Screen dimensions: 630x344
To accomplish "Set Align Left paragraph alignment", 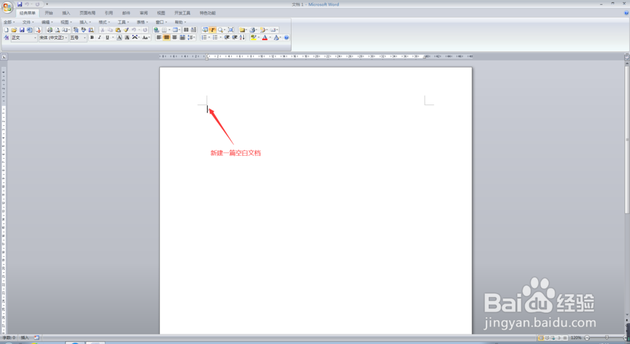I will (159, 37).
